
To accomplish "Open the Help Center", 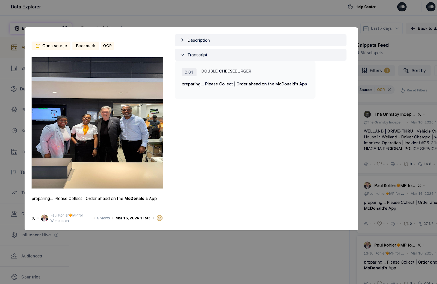I will (x=362, y=7).
